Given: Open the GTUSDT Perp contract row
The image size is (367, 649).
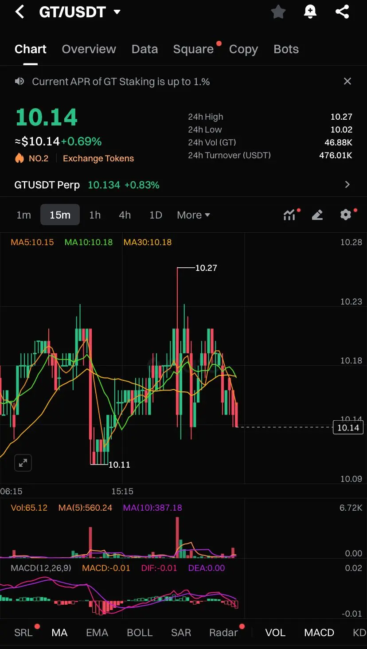Looking at the screenshot, I should tap(183, 185).
